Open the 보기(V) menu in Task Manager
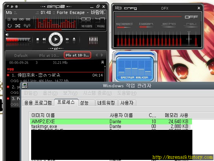The width and height of the screenshot is (214, 161). coord(70,93)
